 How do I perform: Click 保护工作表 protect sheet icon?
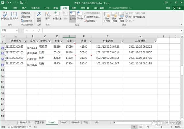(x=107, y=16)
